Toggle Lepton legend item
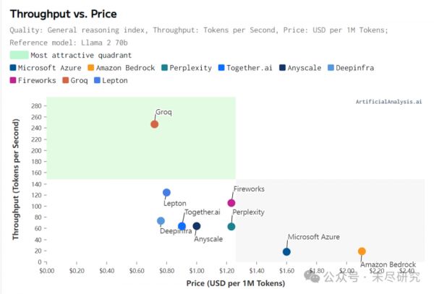Screen dimensions: 434x294 tap(134, 80)
